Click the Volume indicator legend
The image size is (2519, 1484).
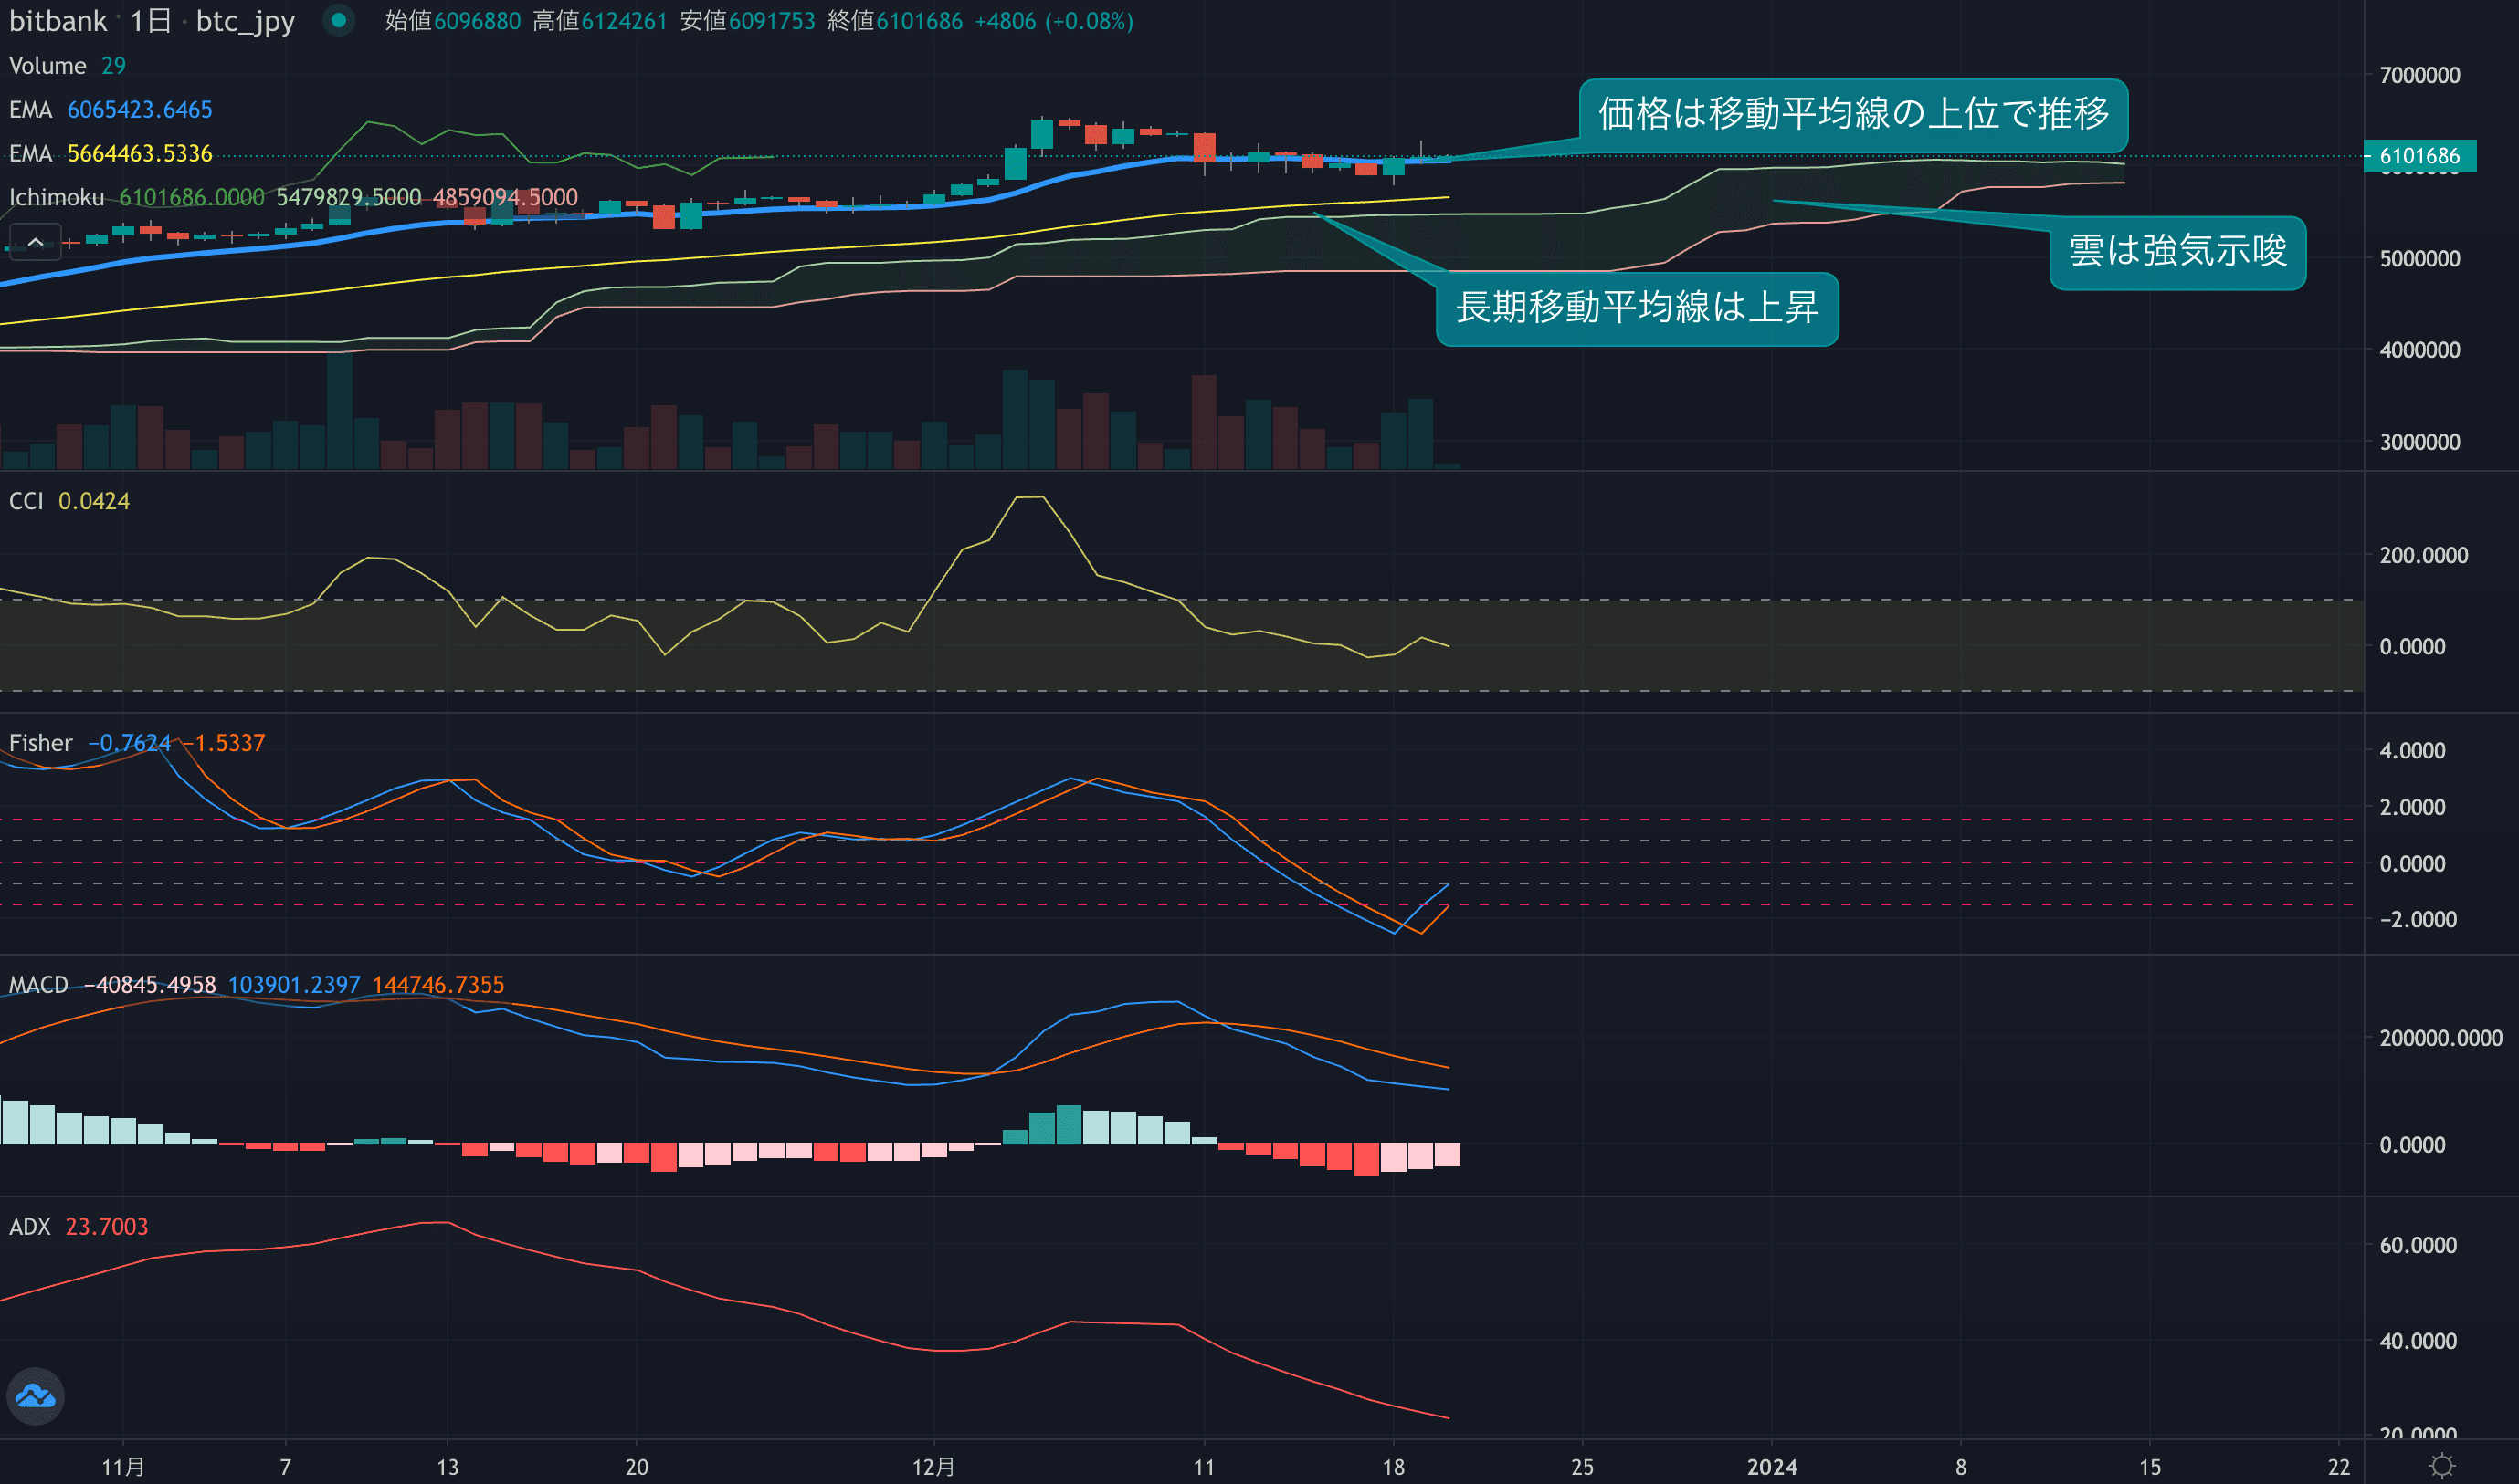click(48, 66)
